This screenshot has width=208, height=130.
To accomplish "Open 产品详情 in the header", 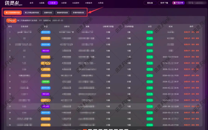I will coord(178,3).
